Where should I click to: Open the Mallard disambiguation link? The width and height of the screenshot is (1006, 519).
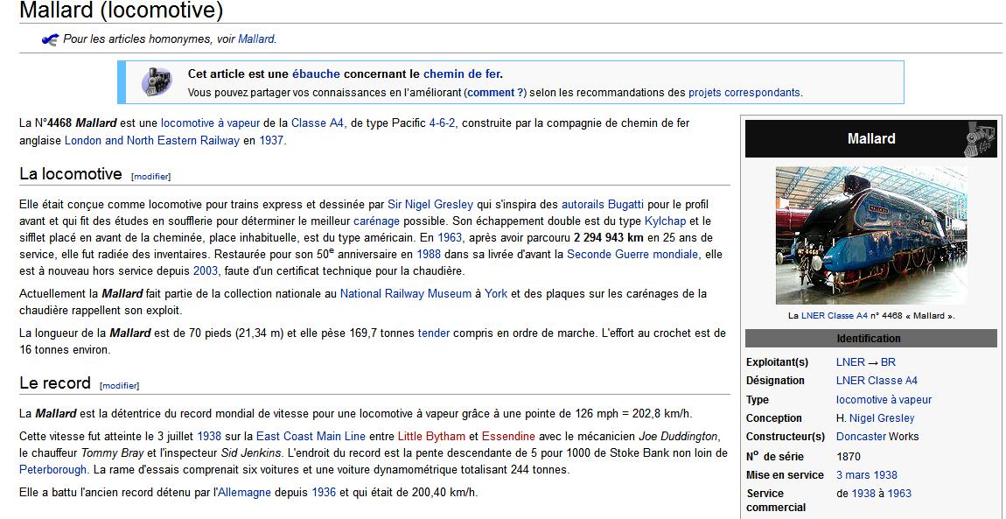click(x=256, y=39)
